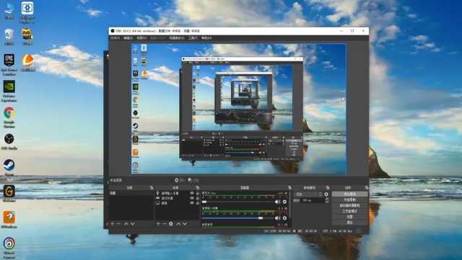
Task: Open GeForce Experience desktop icon
Action: pos(9,91)
